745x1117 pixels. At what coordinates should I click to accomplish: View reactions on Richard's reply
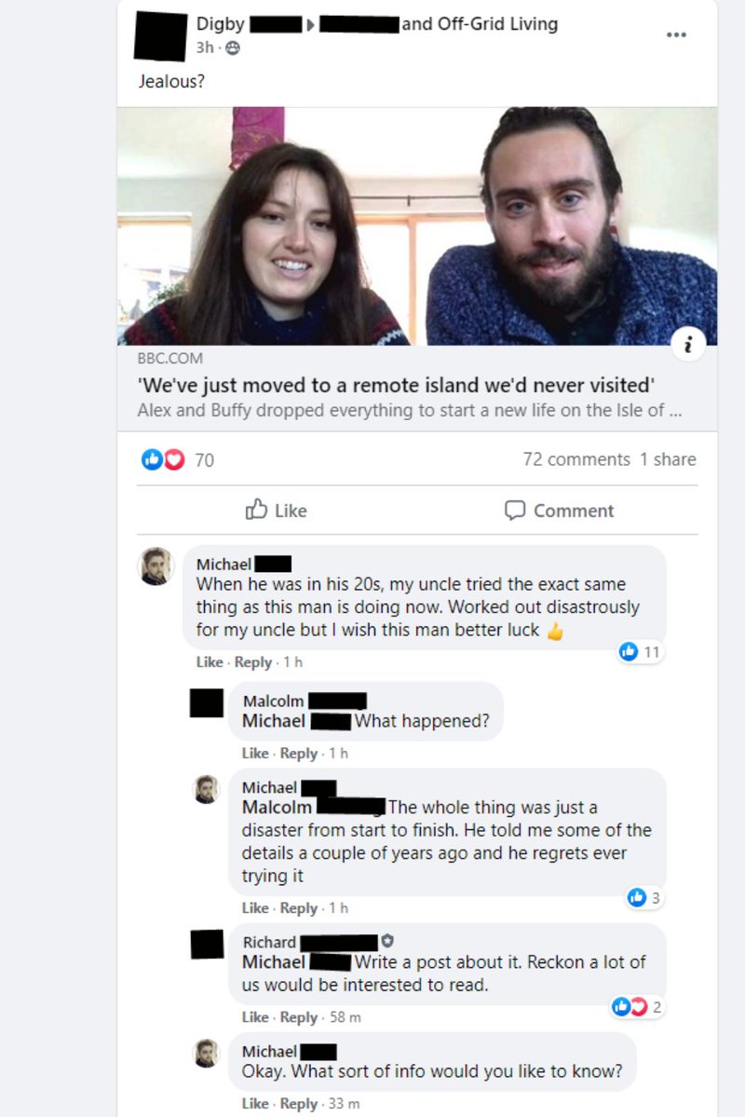pos(638,1006)
